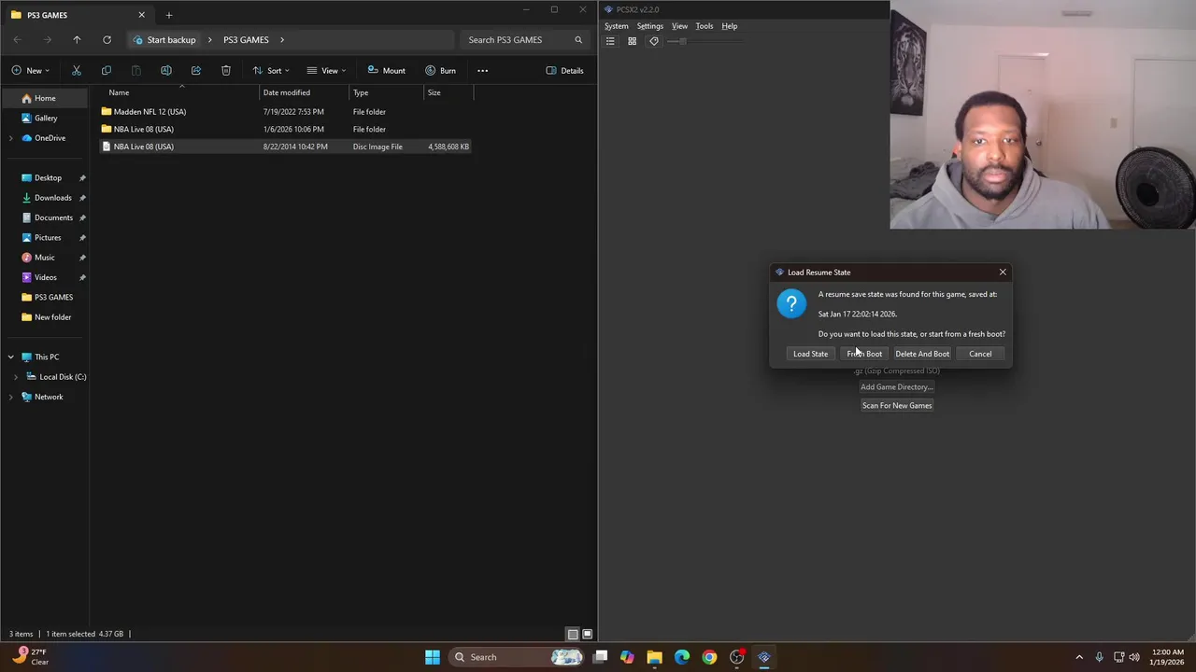
Task: Burn the selected disc image
Action: 440,71
